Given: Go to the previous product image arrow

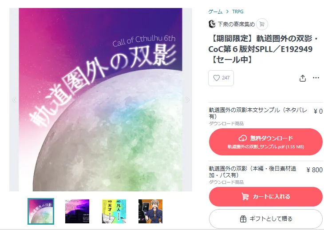Looking at the screenshot, I should click(x=14, y=100).
